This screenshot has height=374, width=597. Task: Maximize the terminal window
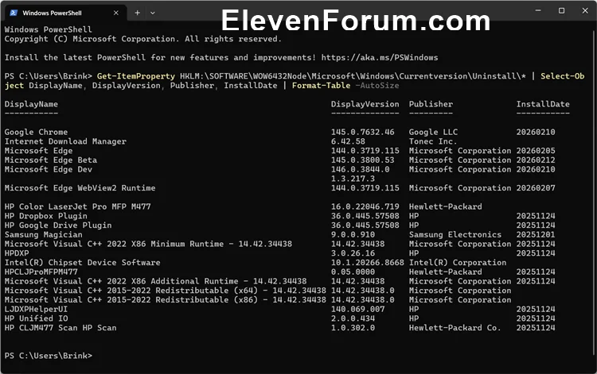[x=562, y=10]
